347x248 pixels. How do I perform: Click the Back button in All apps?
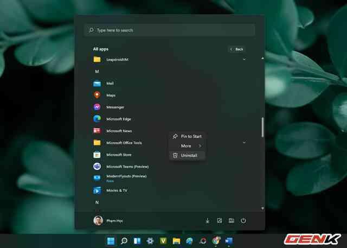[237, 49]
